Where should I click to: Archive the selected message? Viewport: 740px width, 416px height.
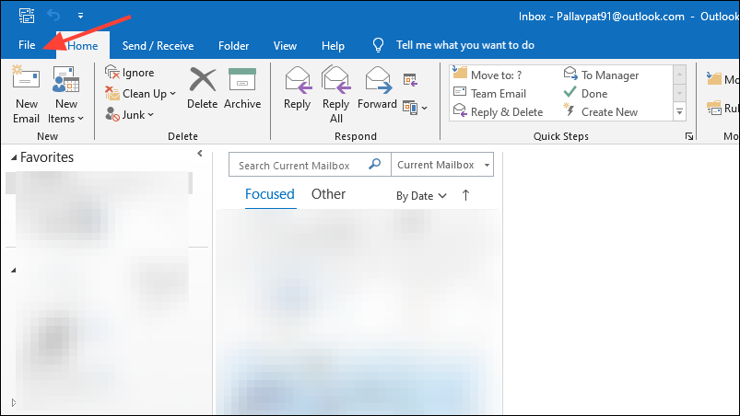(242, 89)
